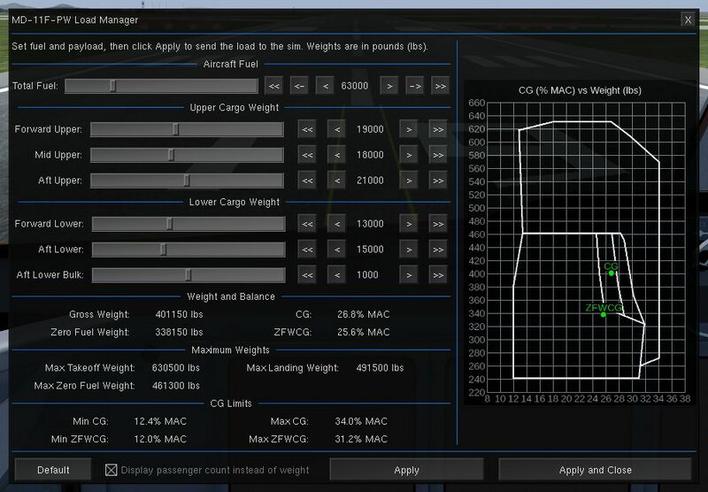Click the green CG point on chart

click(x=612, y=273)
